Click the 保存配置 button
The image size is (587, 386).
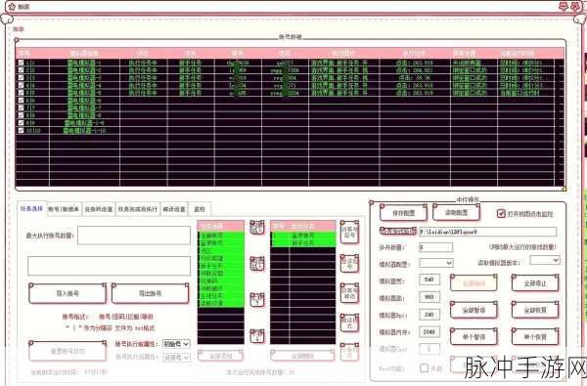pyautogui.click(x=403, y=213)
